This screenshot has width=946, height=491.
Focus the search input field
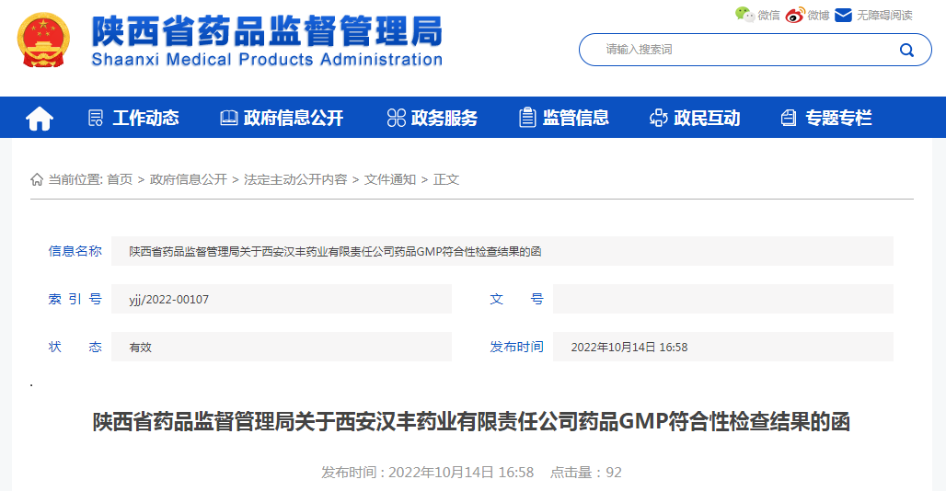[x=736, y=50]
